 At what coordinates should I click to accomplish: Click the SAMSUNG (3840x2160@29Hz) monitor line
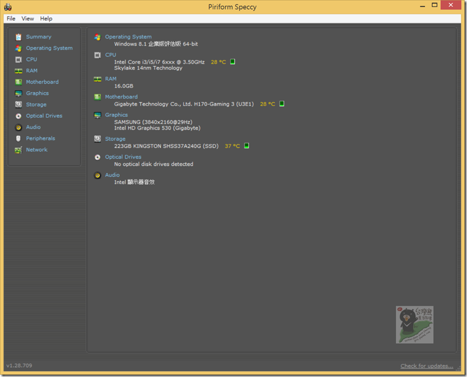[153, 122]
